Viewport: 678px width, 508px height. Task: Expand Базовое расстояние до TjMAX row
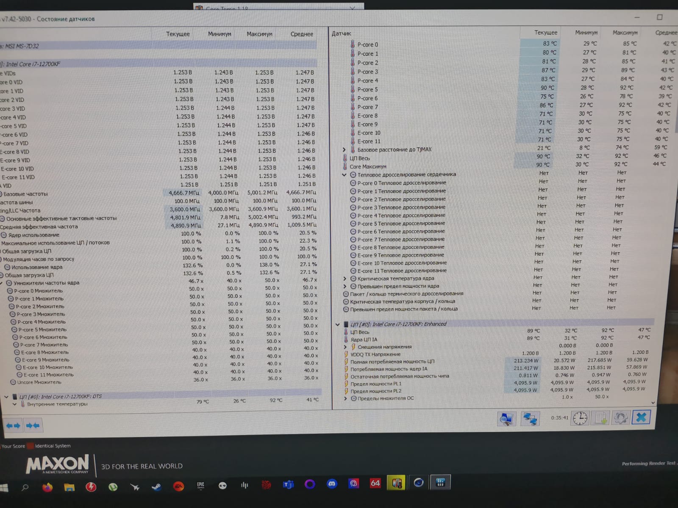click(344, 149)
